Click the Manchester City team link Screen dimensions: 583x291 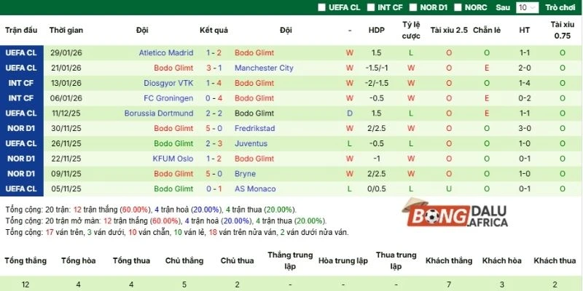coord(264,68)
